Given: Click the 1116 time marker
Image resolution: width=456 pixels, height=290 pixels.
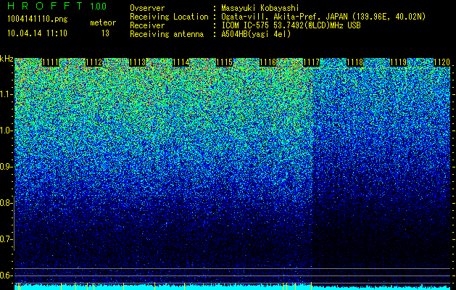Looking at the screenshot, I should coord(268,62).
